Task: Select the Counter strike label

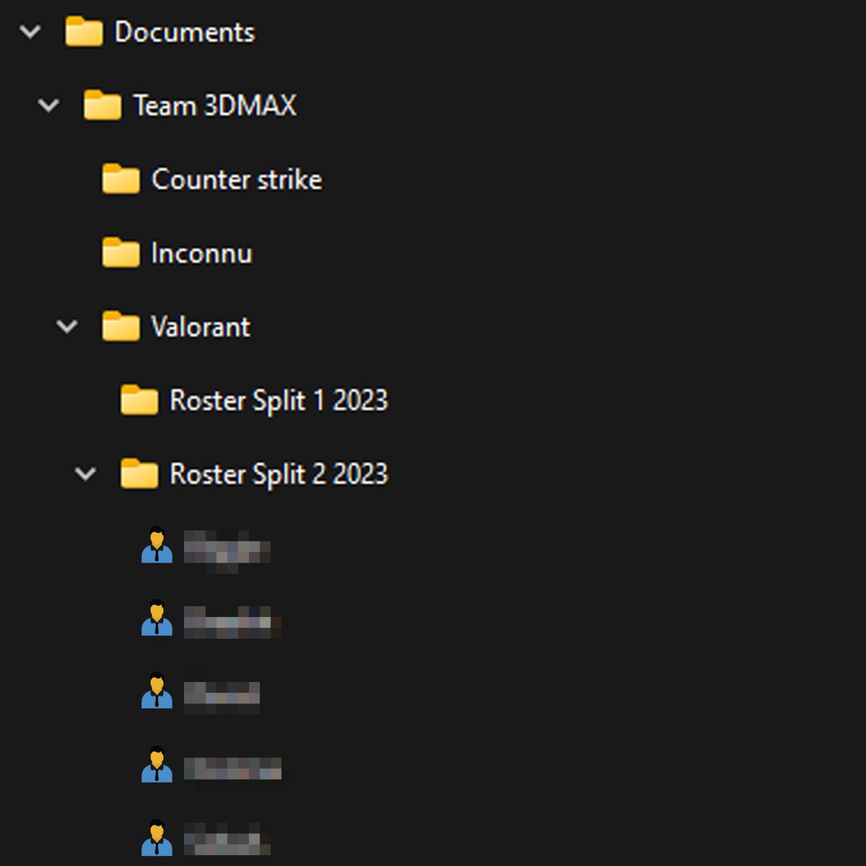Action: coord(237,180)
